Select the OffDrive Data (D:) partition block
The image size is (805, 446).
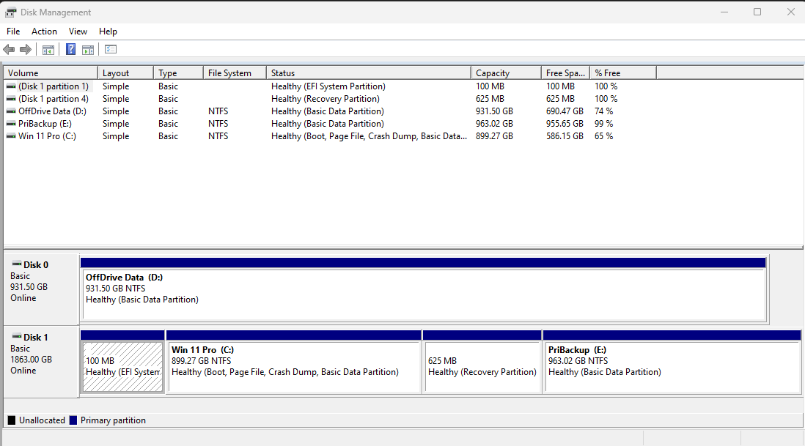424,290
